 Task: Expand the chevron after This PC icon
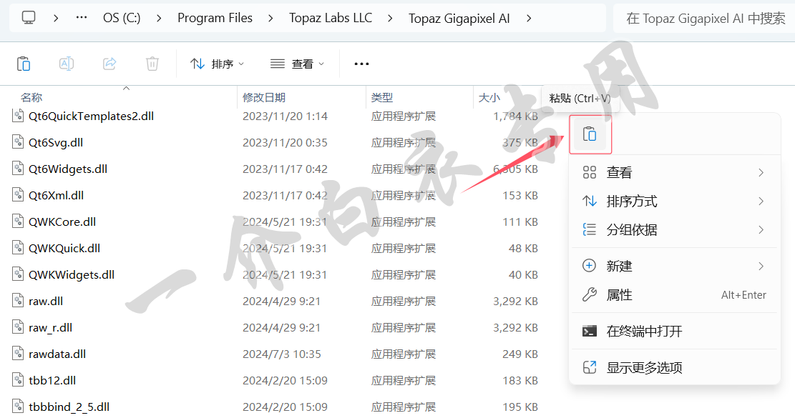(x=56, y=18)
